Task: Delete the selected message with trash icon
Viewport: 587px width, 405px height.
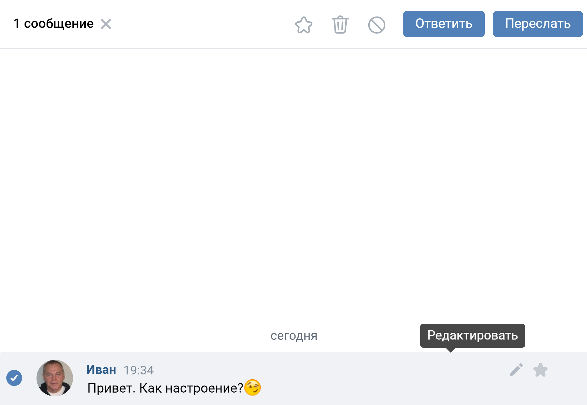Action: click(x=340, y=25)
